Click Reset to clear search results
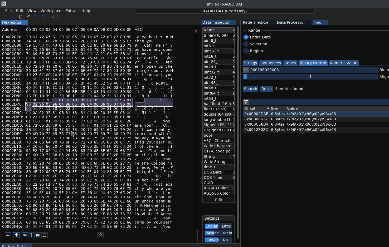 point(266,89)
